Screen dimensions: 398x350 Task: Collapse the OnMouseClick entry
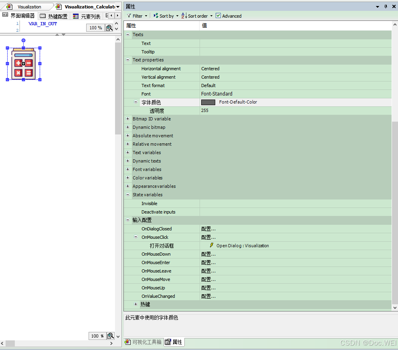[x=136, y=237]
